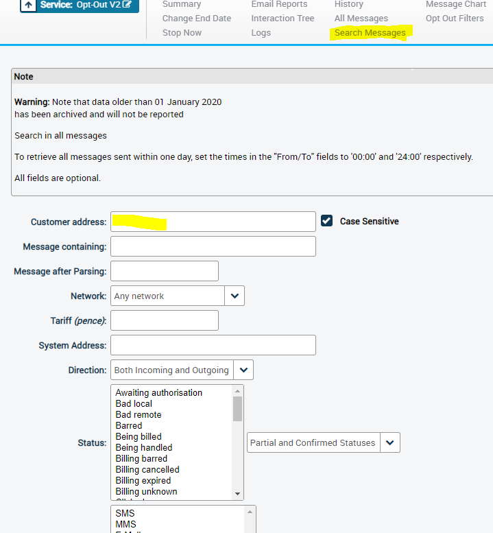Click the Status list scroll-down arrow
The height and width of the screenshot is (533, 493).
(x=237, y=494)
